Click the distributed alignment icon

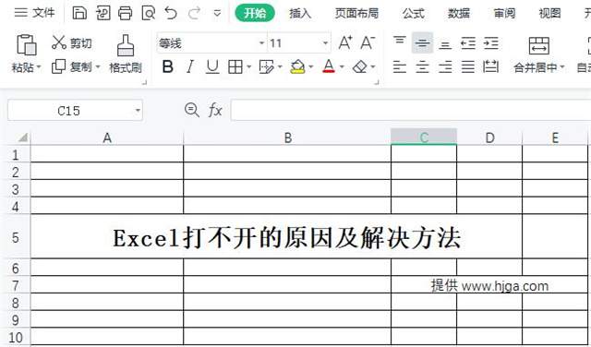point(490,67)
